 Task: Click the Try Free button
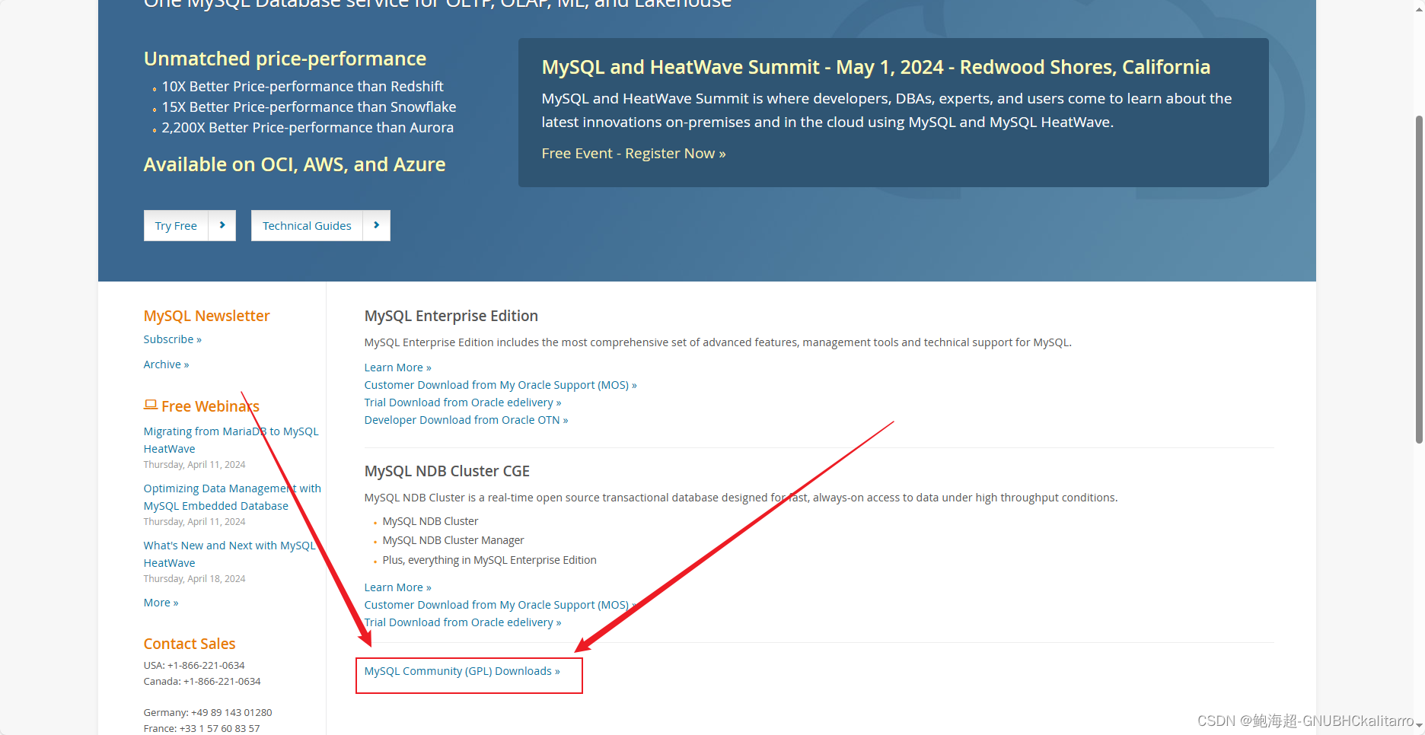[x=176, y=226]
